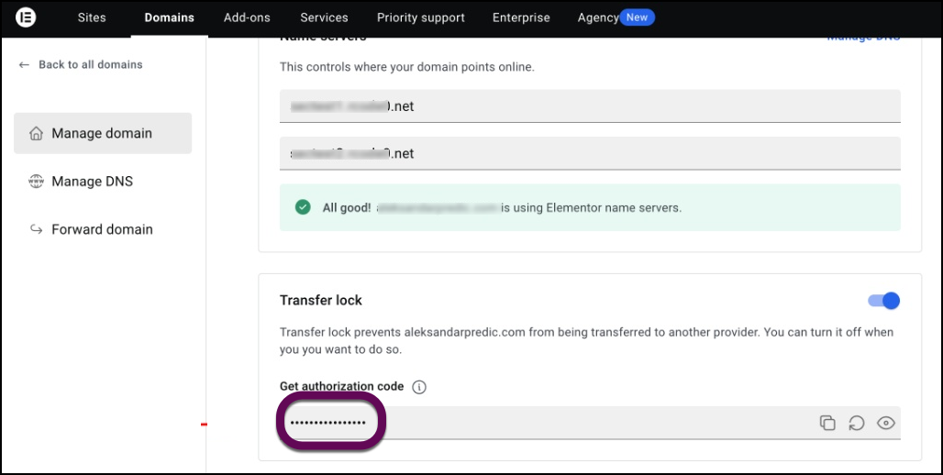This screenshot has height=475, width=943.
Task: Click the Elementor logo icon
Action: point(26,17)
